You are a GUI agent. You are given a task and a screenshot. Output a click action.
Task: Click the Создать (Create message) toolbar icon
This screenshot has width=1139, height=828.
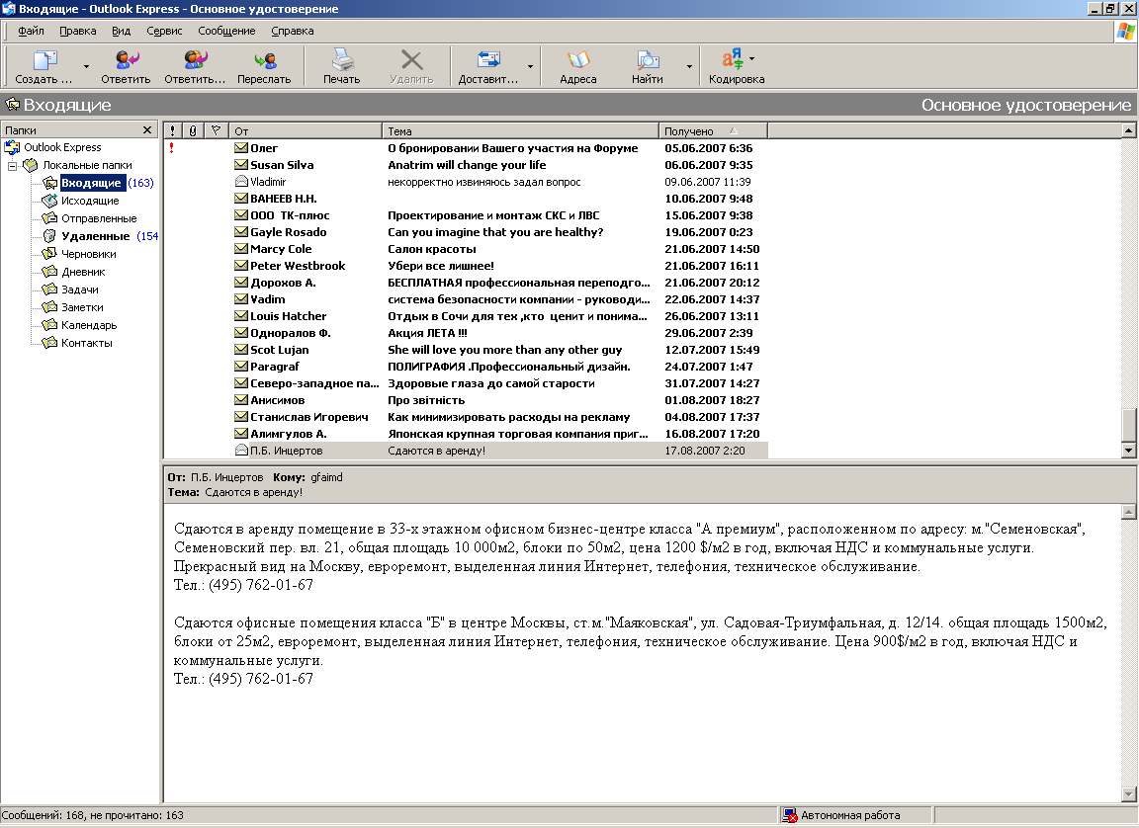44,60
